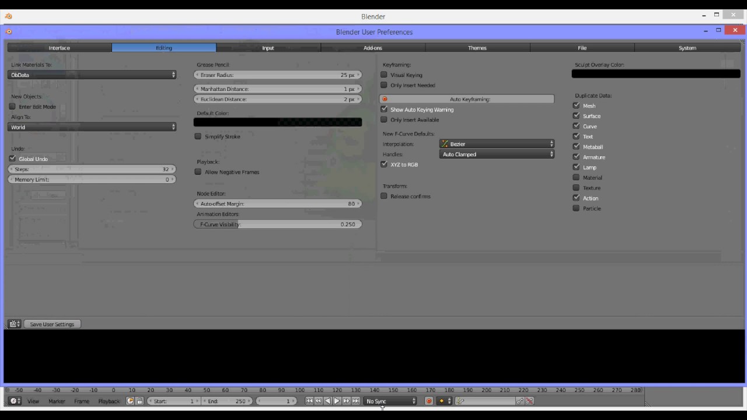The height and width of the screenshot is (420, 747).
Task: Open the File preferences tab
Action: (x=582, y=48)
